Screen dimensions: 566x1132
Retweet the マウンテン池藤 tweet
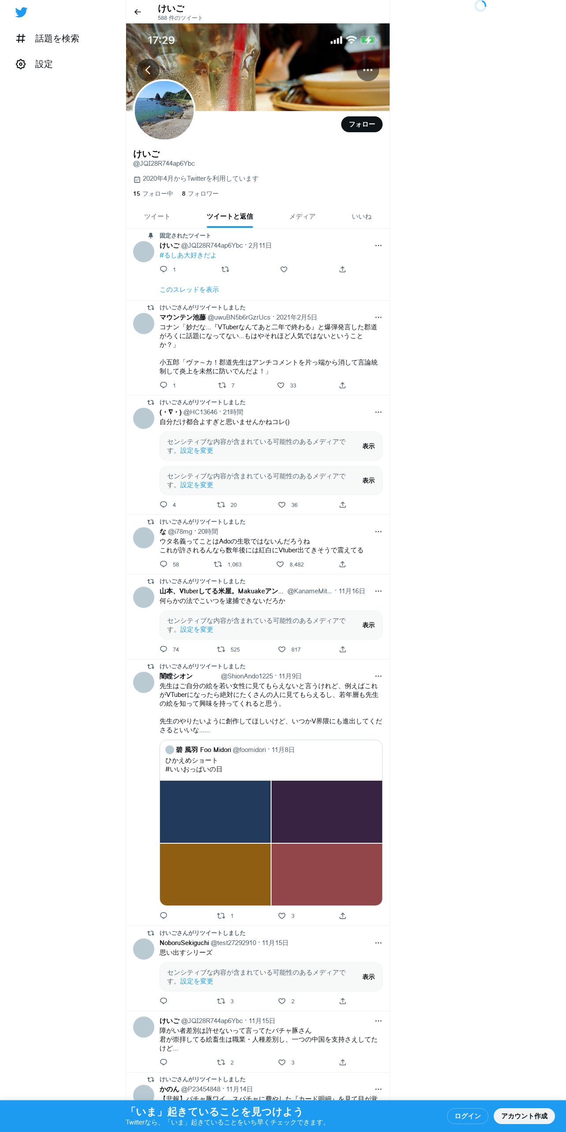(222, 385)
